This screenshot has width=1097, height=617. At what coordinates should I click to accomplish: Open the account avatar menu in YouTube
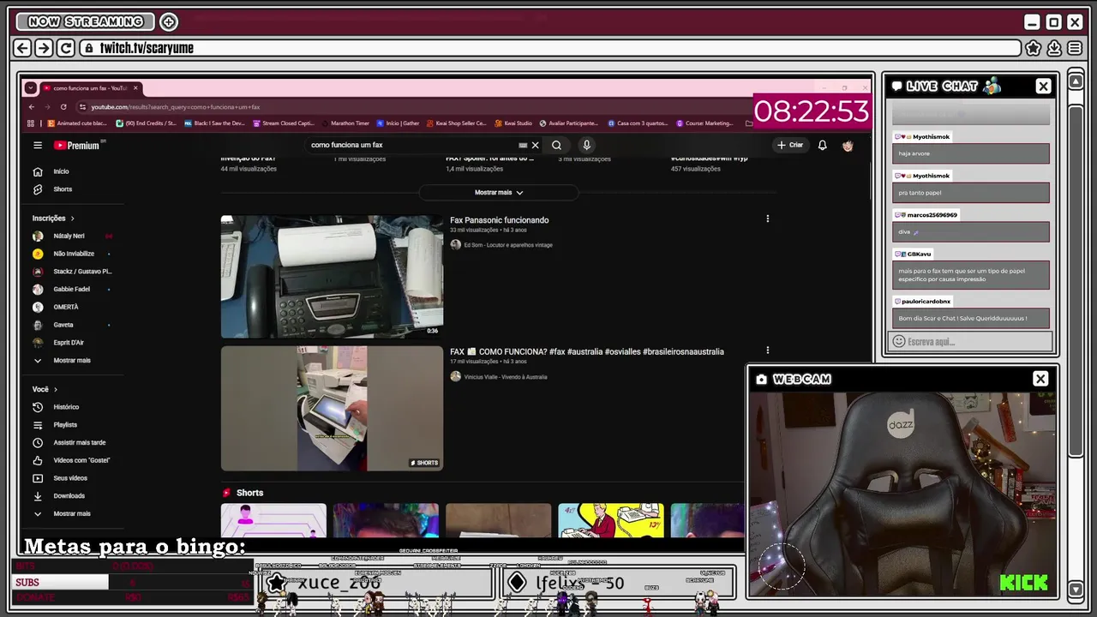click(848, 145)
